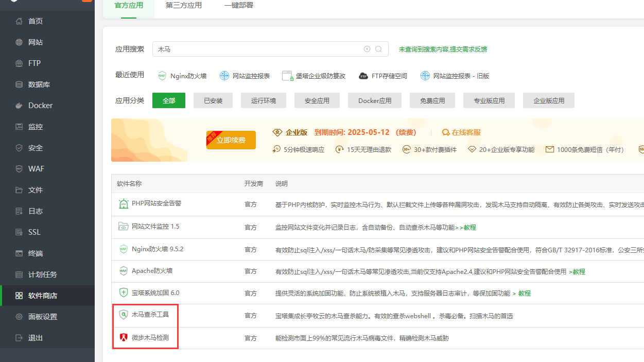Click the 网站 globe icon in the sidebar
The height and width of the screenshot is (362, 644).
[19, 42]
